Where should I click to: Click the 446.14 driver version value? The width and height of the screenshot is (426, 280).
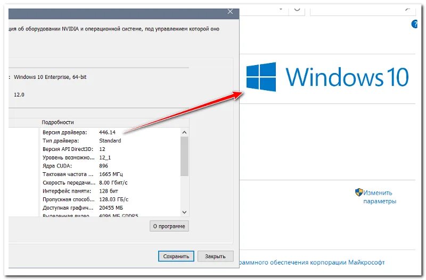[x=107, y=132]
